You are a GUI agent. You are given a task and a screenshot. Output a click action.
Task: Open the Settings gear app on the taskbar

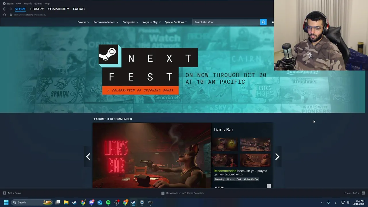pos(142,202)
